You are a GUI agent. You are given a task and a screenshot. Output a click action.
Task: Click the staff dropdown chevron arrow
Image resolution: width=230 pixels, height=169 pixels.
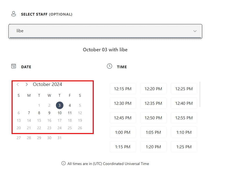point(195,31)
